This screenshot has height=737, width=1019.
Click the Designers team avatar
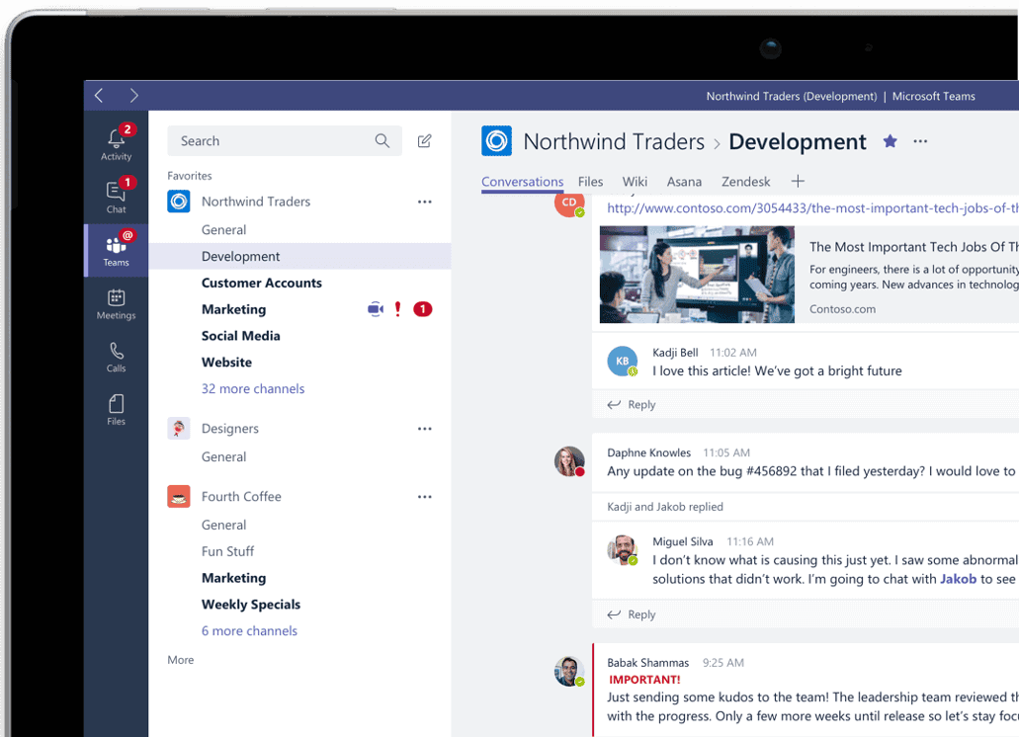coord(179,429)
